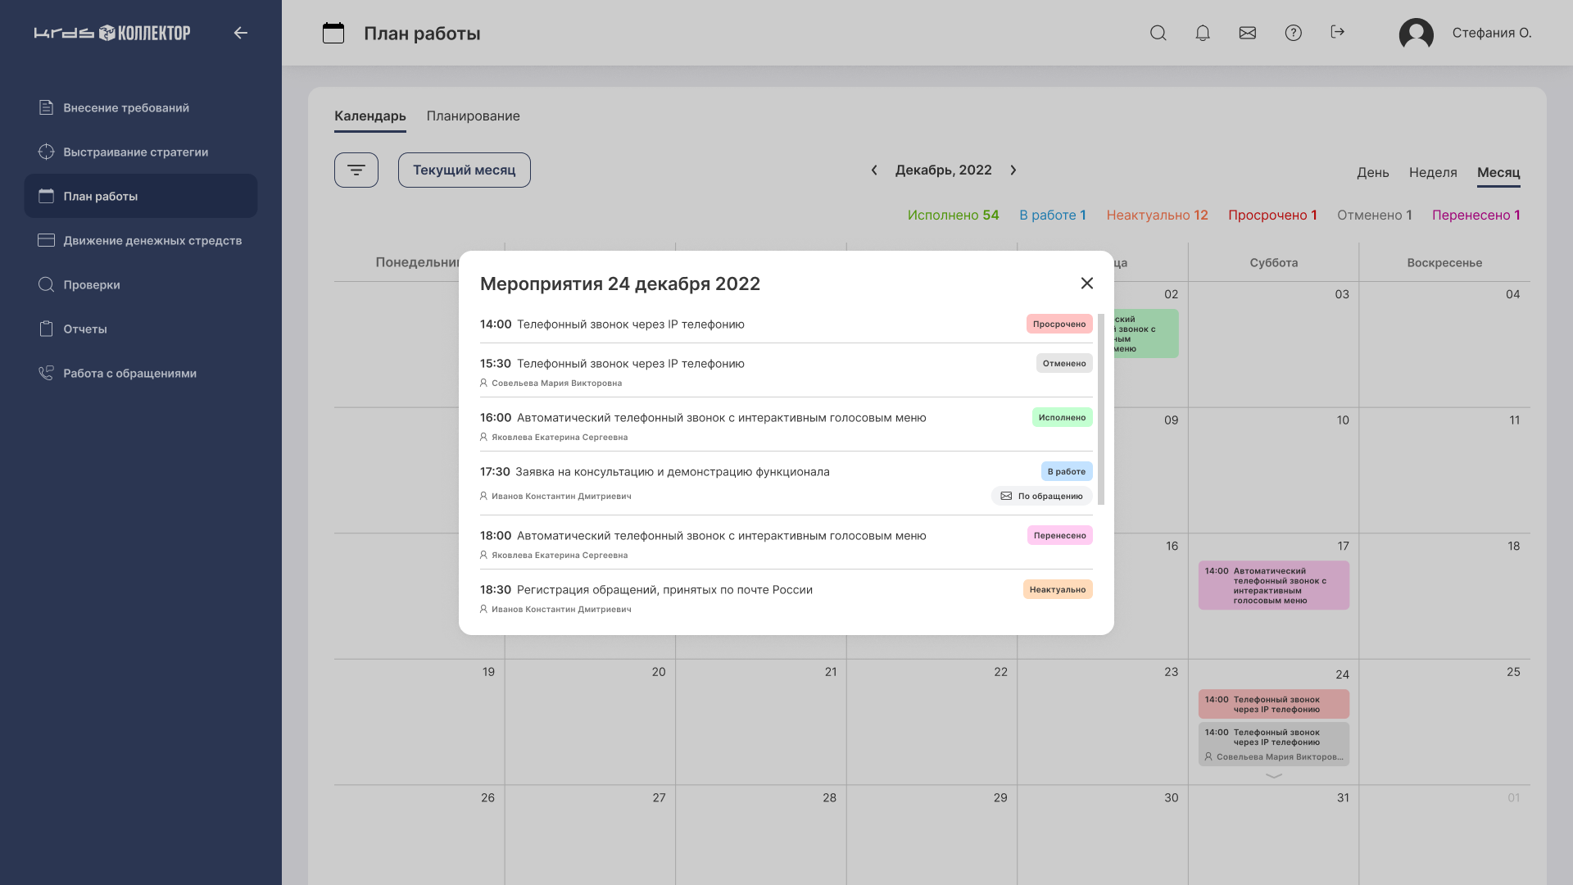Image resolution: width=1573 pixels, height=885 pixels.
Task: Go to next month chevron
Action: pos(1013,170)
